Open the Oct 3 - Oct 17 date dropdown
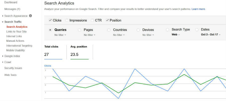This screenshot has width=226, height=101. (211, 35)
